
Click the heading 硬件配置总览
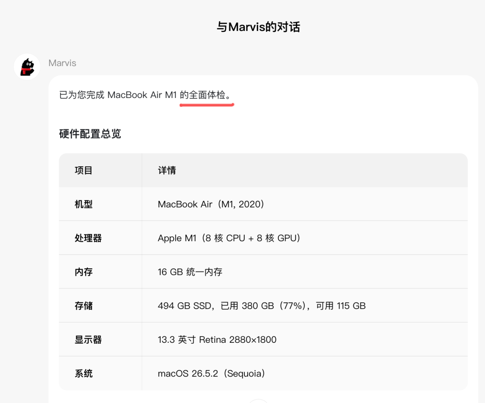click(x=90, y=134)
